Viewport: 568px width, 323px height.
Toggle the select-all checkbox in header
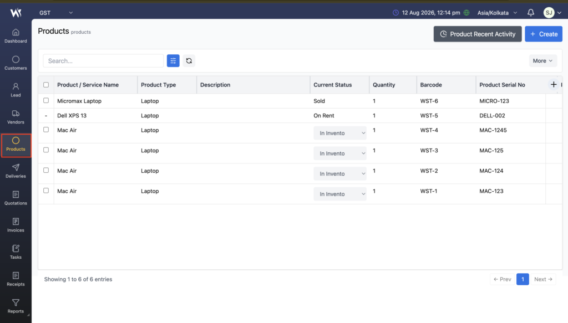46,85
